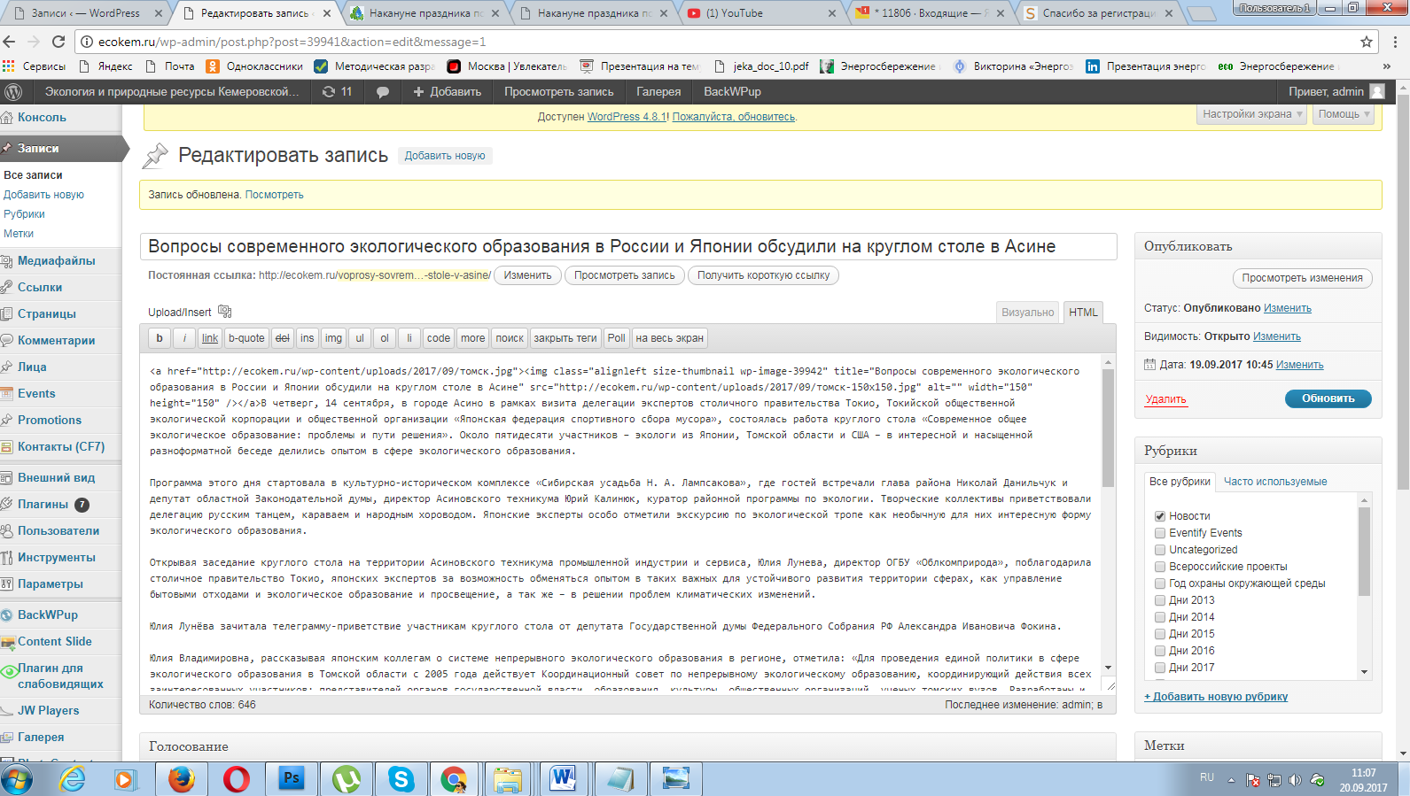Click the volume icon in system tray
The width and height of the screenshot is (1410, 796).
tap(1295, 780)
